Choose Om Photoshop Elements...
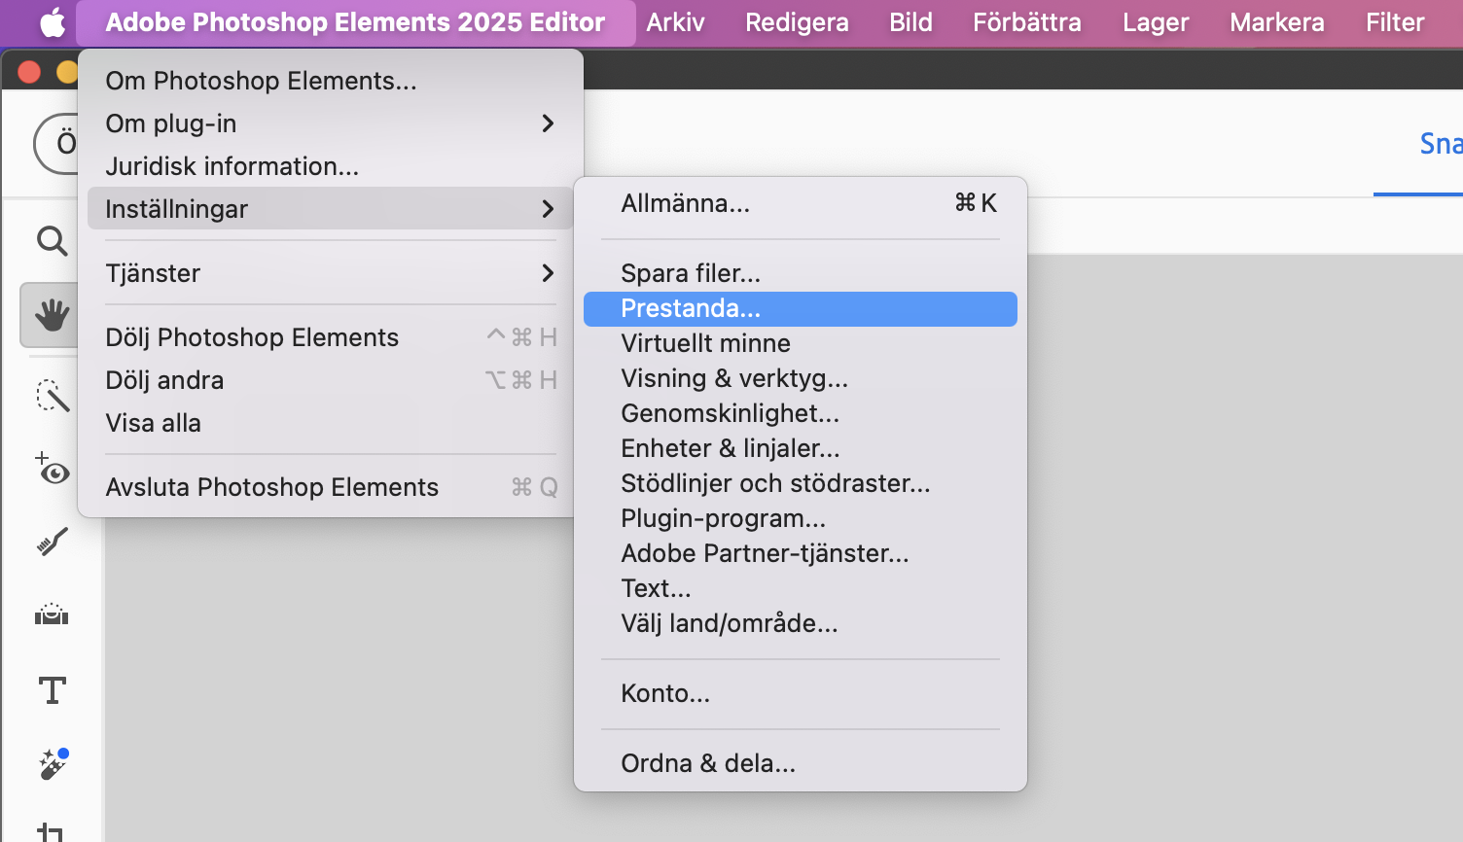1463x842 pixels. (331, 81)
